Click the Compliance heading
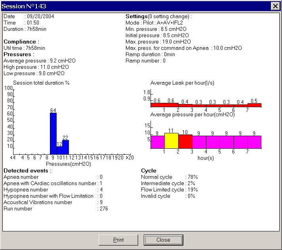Viewport: 282px width, 250px height. pos(21,42)
